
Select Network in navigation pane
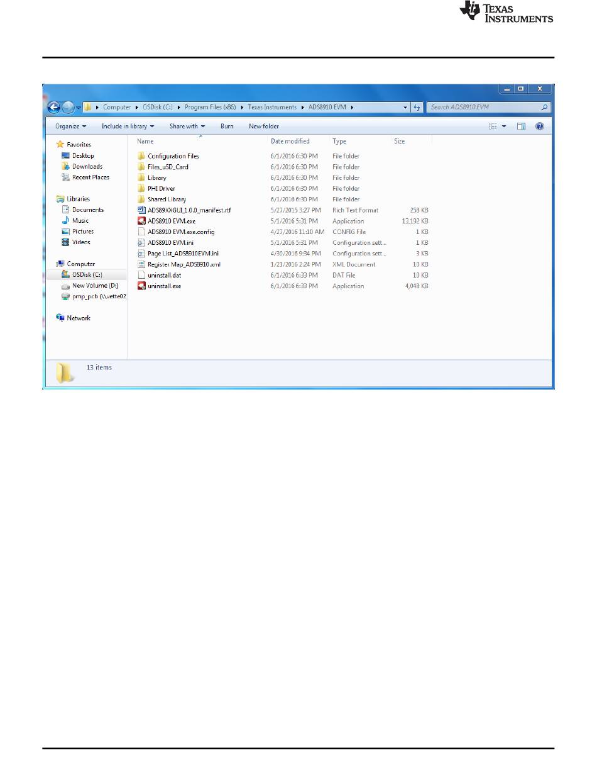coord(79,318)
